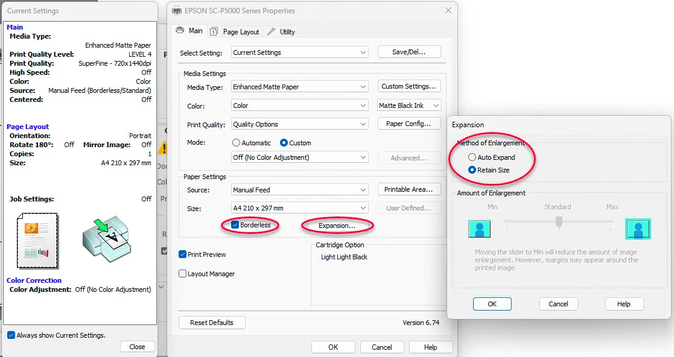Open the Color dropdown
This screenshot has height=357, width=674.
pyautogui.click(x=300, y=106)
